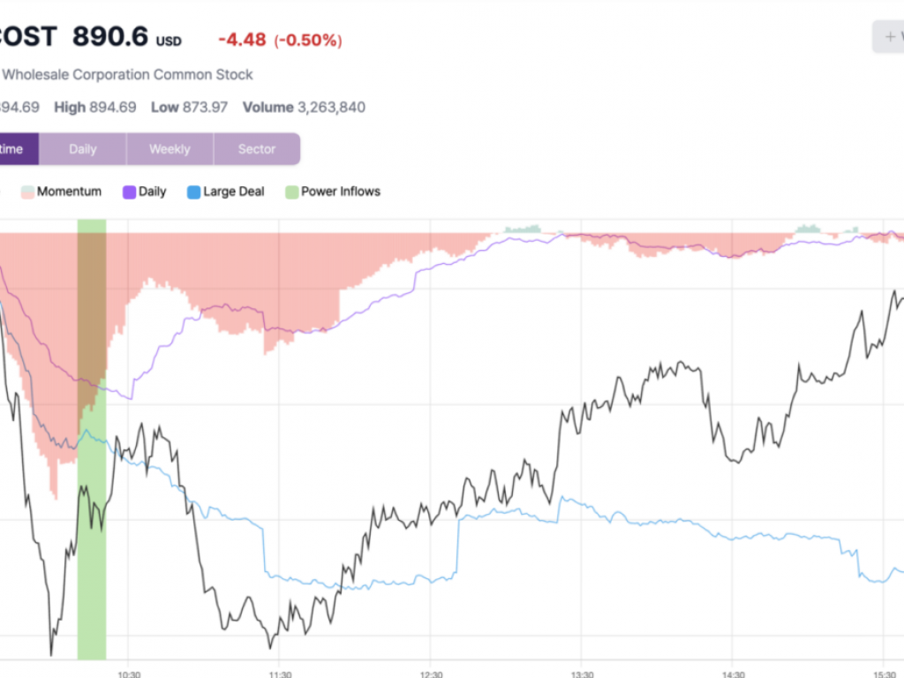
Task: Click the plus watchlist button at top right
Action: click(x=888, y=37)
